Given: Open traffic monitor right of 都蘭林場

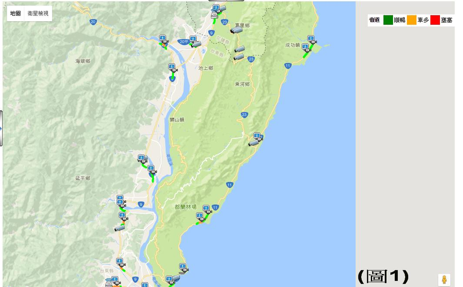Looking at the screenshot, I should click(207, 209).
